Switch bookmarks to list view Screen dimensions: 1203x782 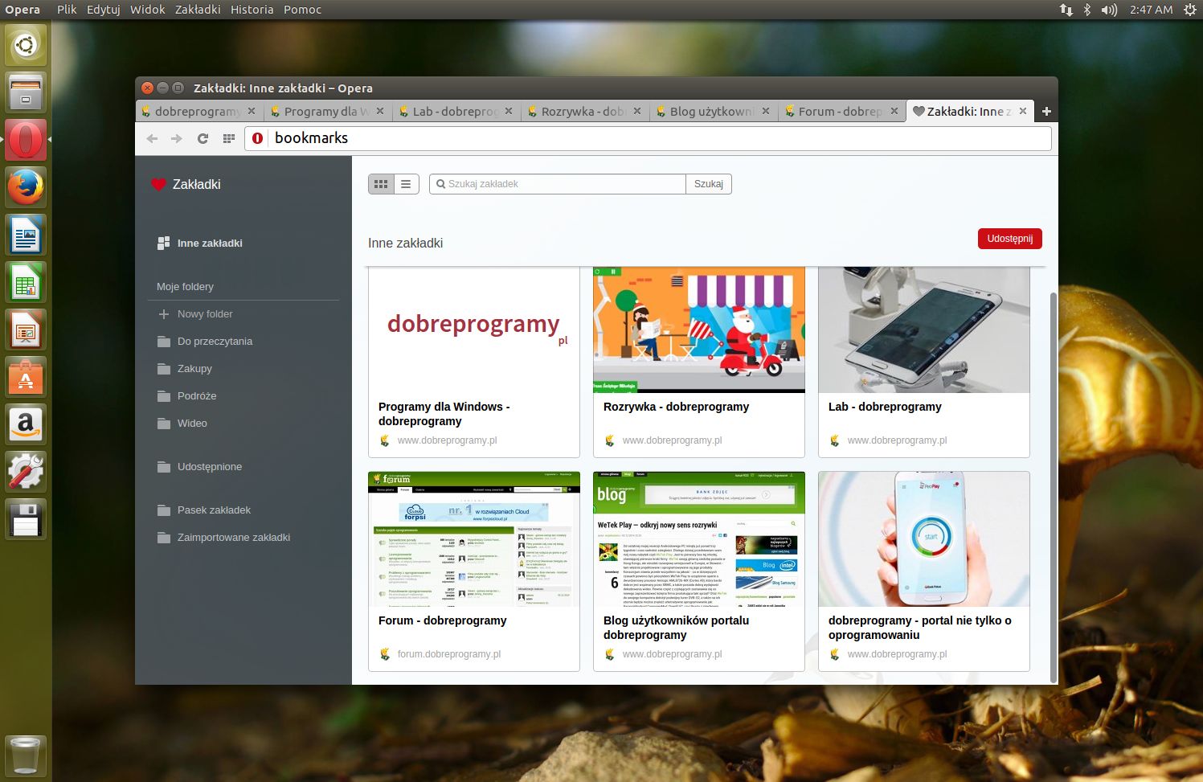tap(406, 184)
